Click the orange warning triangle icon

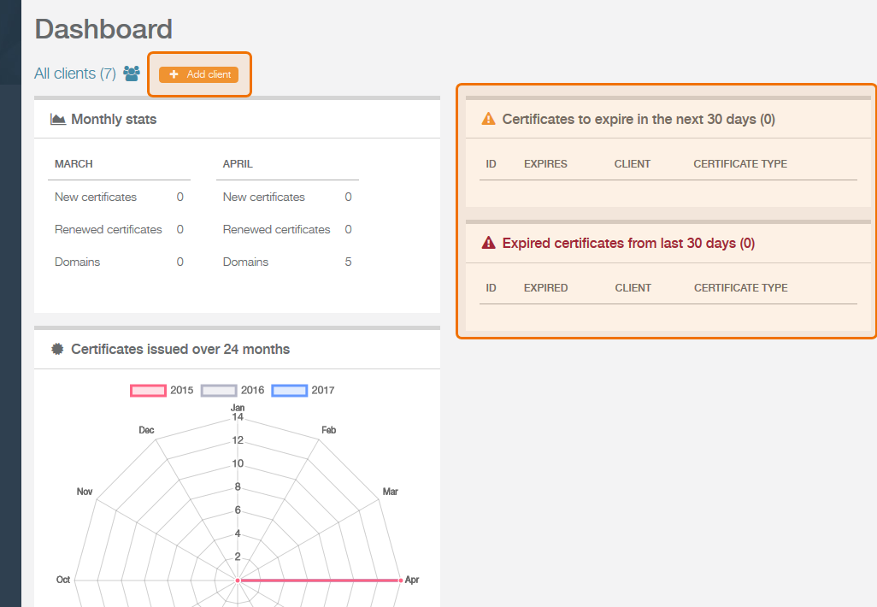pos(488,119)
